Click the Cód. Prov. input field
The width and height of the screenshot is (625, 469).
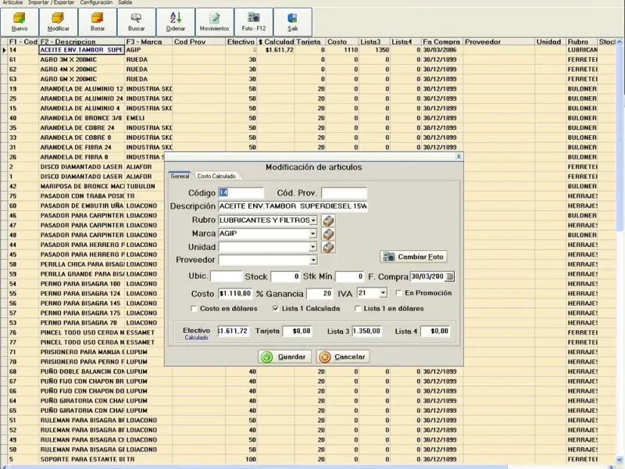coord(343,193)
